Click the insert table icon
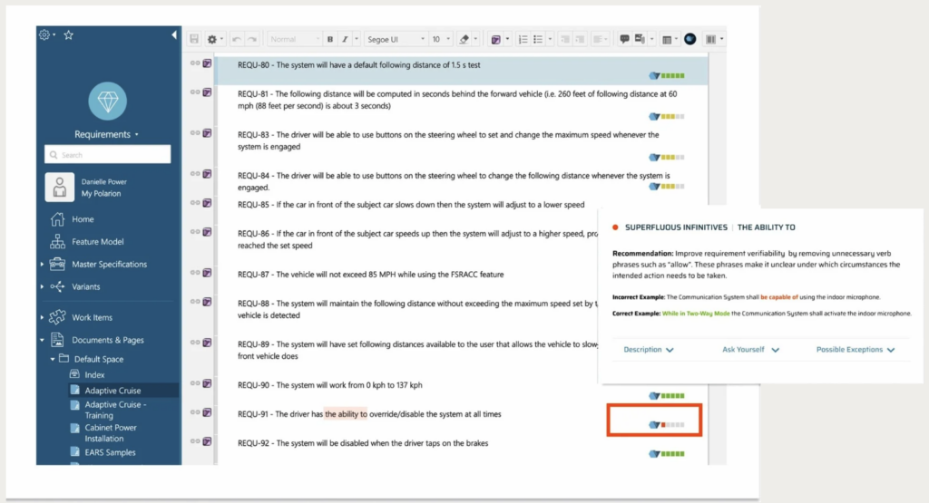 [x=667, y=40]
